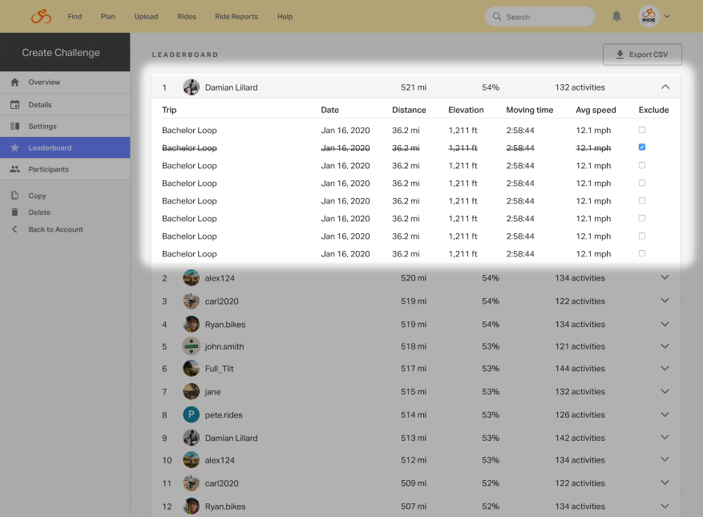Viewport: 703px width, 517px height.
Task: Expand alex124's rank 2 row
Action: pyautogui.click(x=665, y=277)
